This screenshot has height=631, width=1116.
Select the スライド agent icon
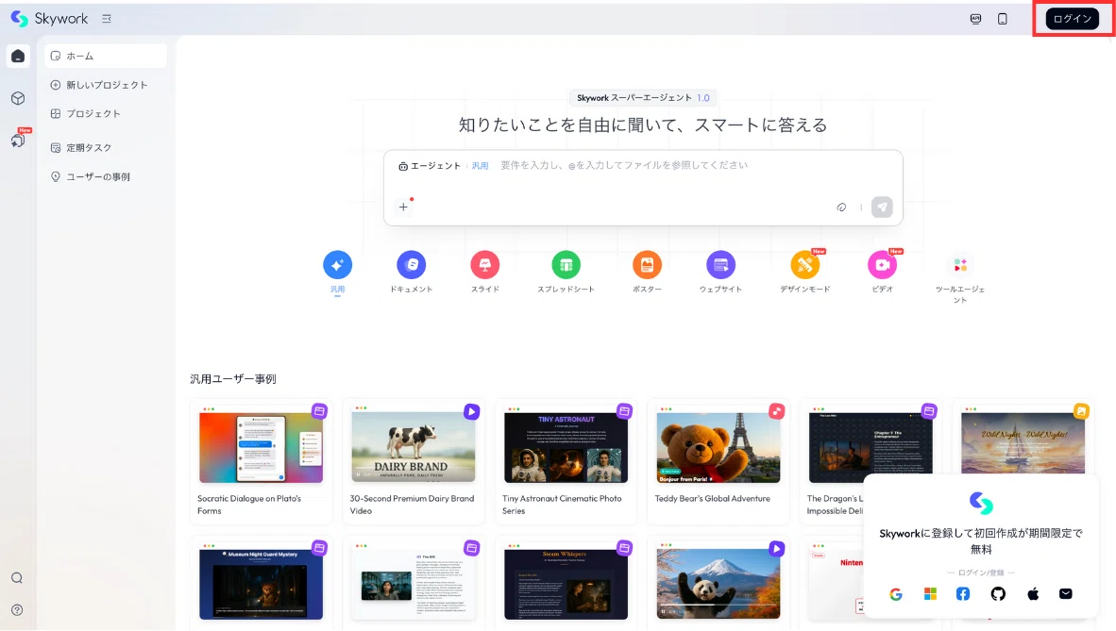(x=484, y=265)
